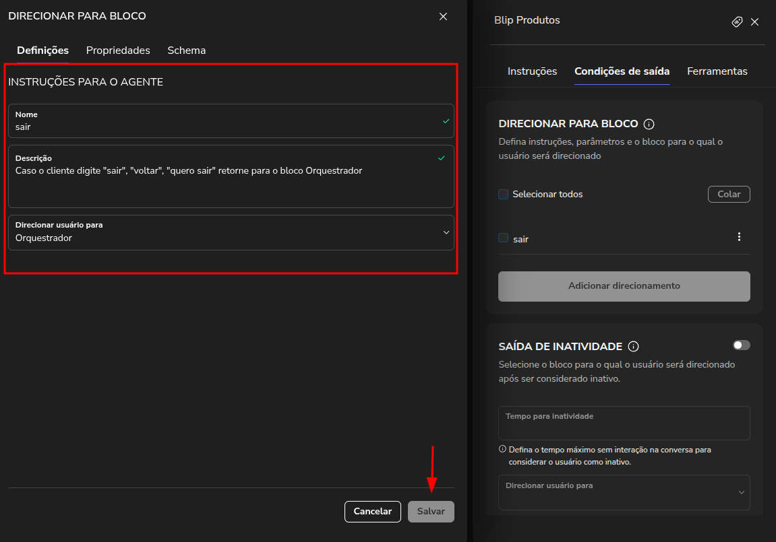The height and width of the screenshot is (542, 776).
Task: Tick the sair checkbox
Action: pos(503,238)
